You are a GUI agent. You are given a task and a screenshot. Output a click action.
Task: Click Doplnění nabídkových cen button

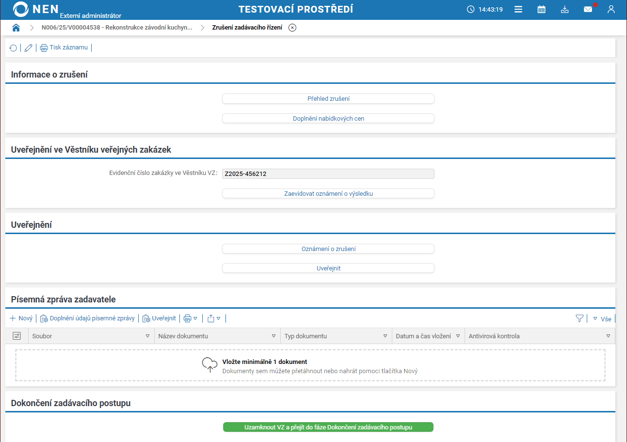pos(328,118)
